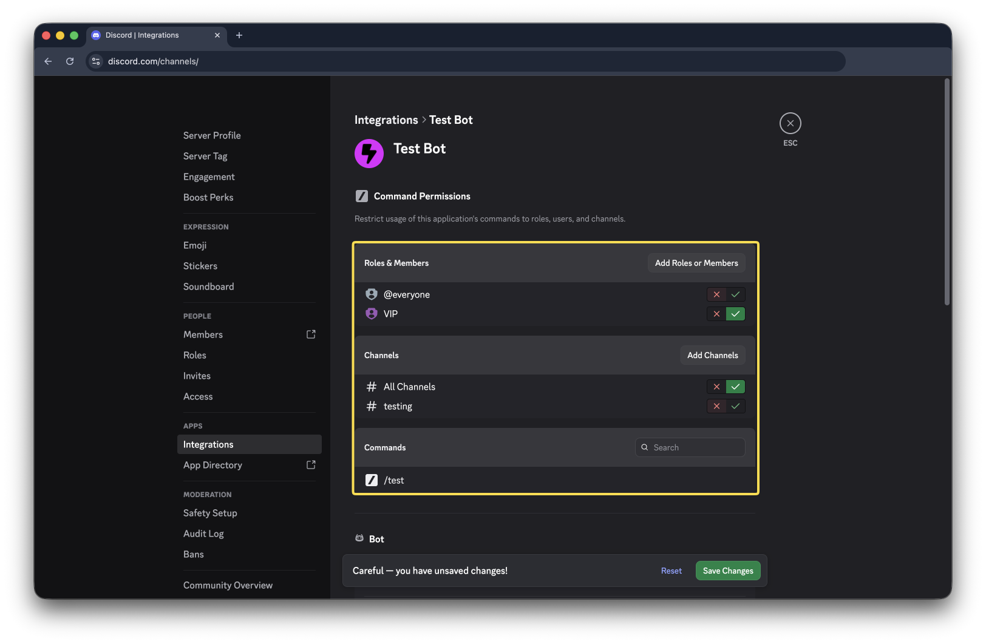Click the VIP role shield icon
986x644 pixels.
tap(372, 314)
